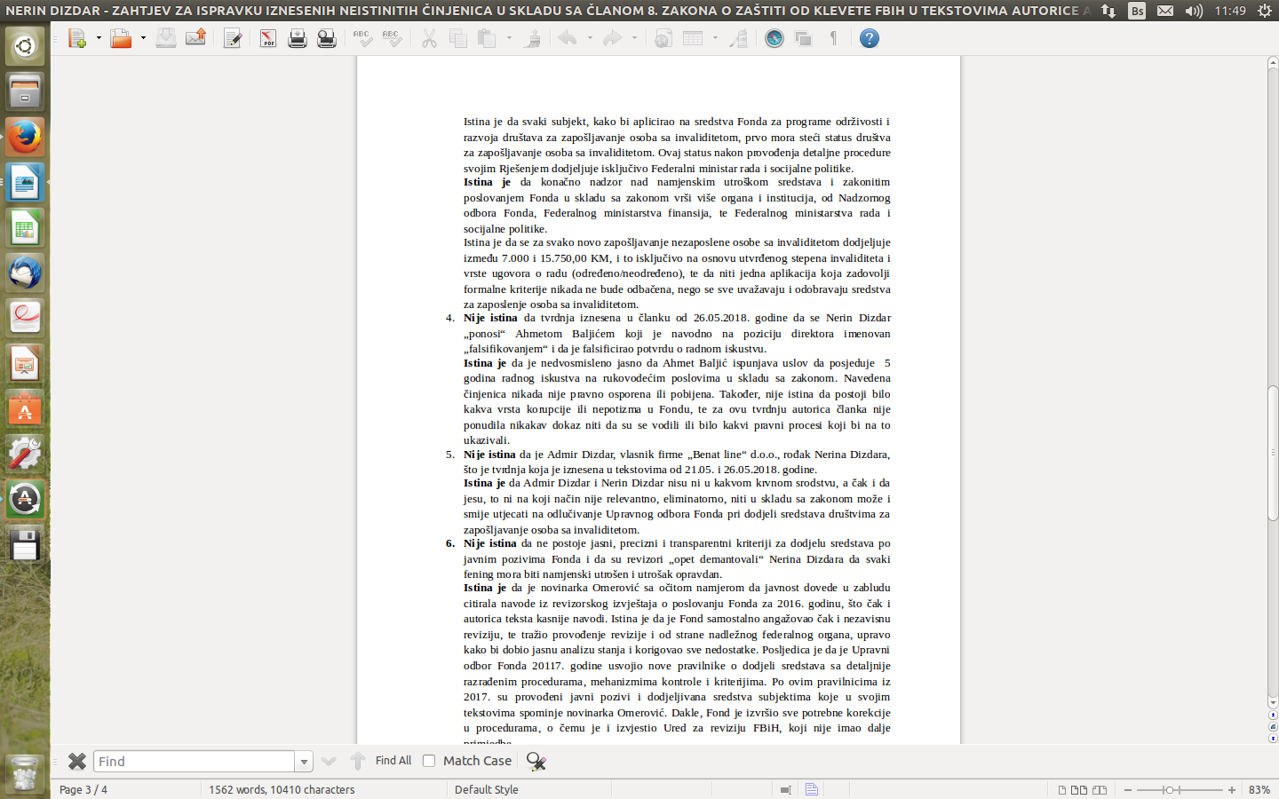
Task: Open Firefox from the launcher
Action: pyautogui.click(x=25, y=138)
